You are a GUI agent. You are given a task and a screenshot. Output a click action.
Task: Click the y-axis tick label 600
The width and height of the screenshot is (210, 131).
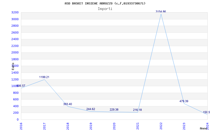point(16,100)
